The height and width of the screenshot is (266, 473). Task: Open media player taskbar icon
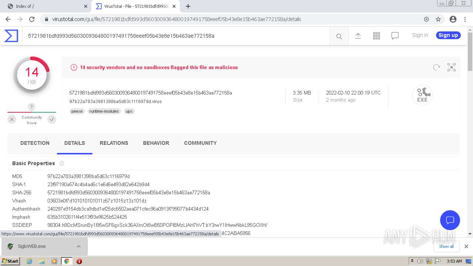[x=54, y=261]
